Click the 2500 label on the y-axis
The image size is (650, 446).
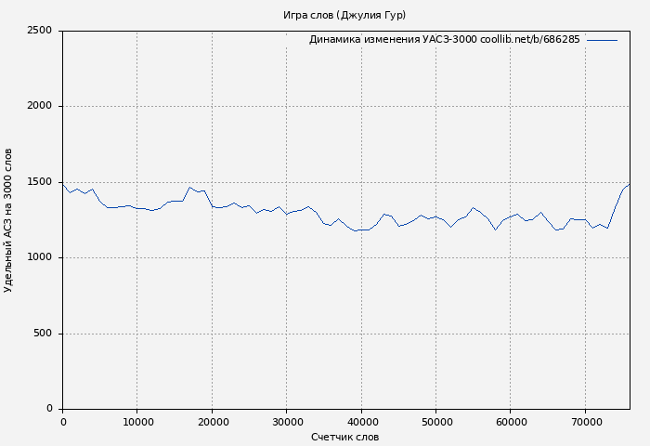[39, 31]
